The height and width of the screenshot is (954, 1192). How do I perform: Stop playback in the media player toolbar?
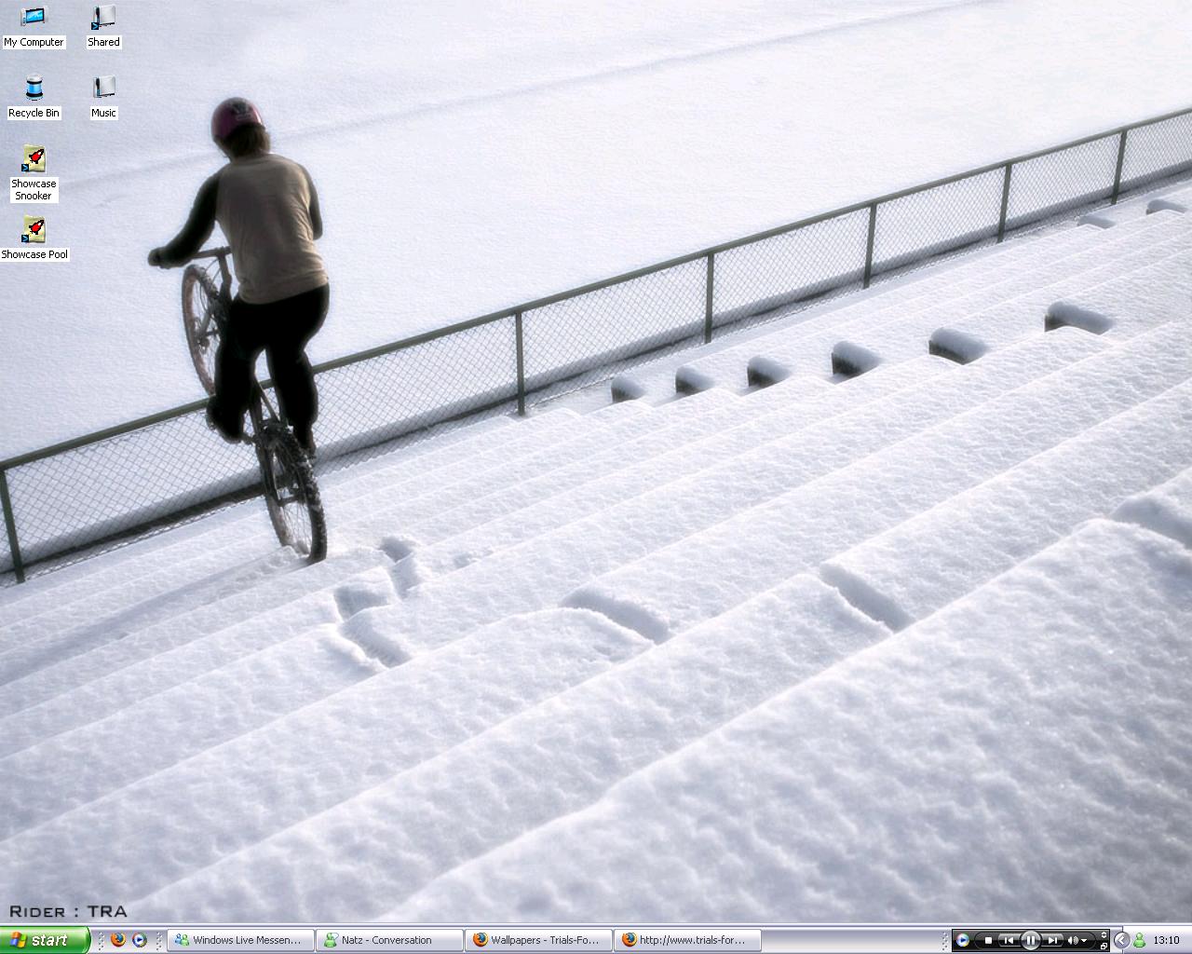coord(988,940)
